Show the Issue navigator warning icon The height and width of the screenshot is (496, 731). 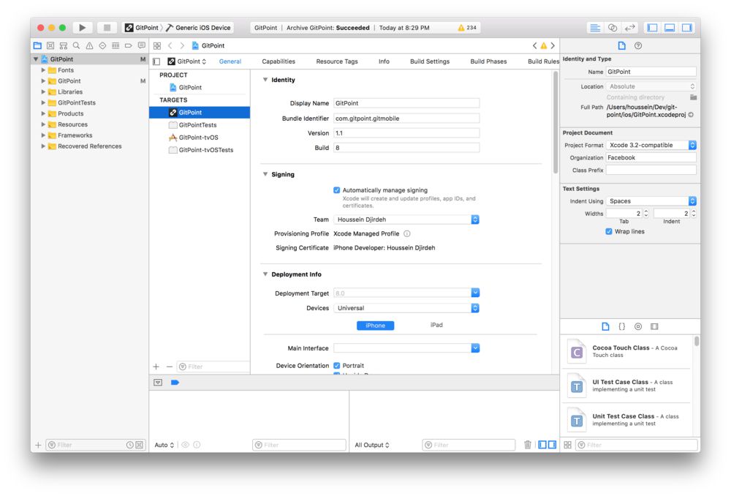click(x=89, y=45)
